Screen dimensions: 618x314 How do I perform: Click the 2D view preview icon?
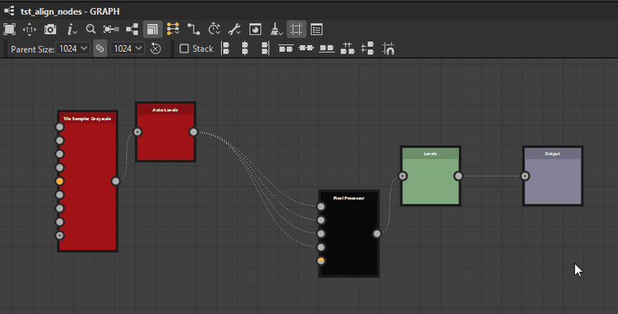tap(255, 29)
